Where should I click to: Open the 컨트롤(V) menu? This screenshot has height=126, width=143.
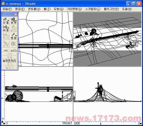(34, 9)
